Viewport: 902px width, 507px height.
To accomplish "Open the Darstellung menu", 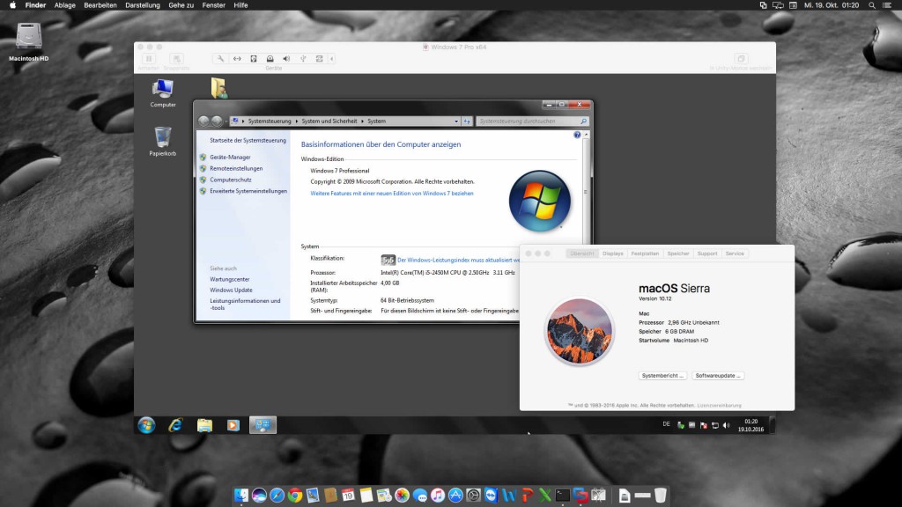I will [x=143, y=5].
